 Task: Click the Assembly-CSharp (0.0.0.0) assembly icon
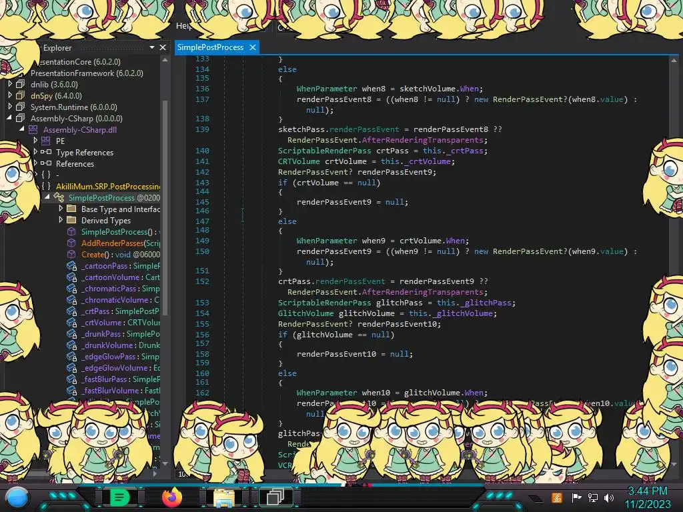(21, 118)
